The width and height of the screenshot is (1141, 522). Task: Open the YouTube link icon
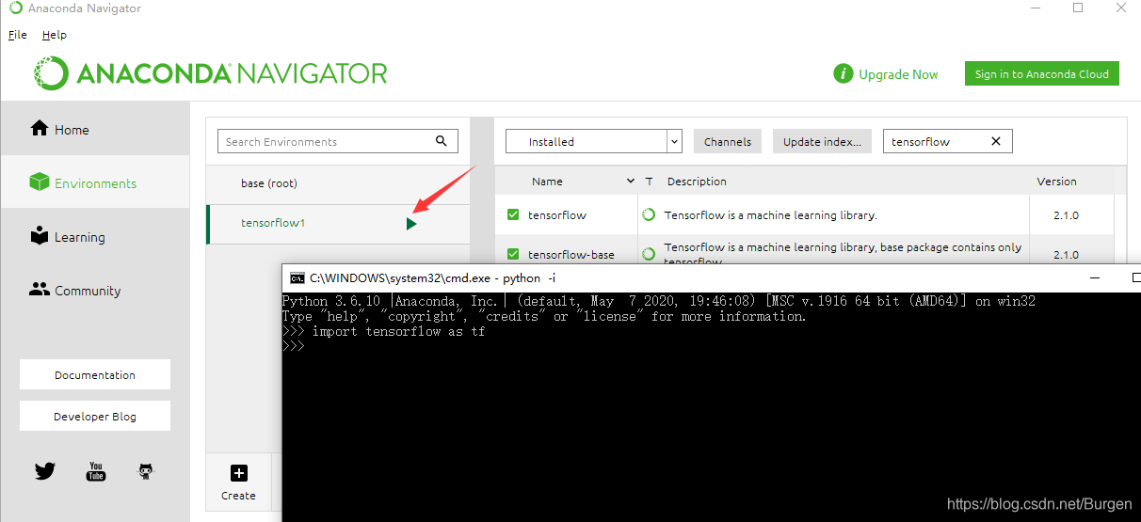96,471
